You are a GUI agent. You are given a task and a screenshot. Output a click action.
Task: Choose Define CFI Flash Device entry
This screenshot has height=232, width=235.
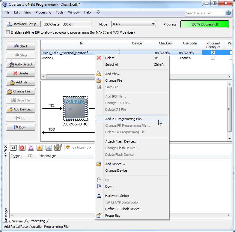132,209
